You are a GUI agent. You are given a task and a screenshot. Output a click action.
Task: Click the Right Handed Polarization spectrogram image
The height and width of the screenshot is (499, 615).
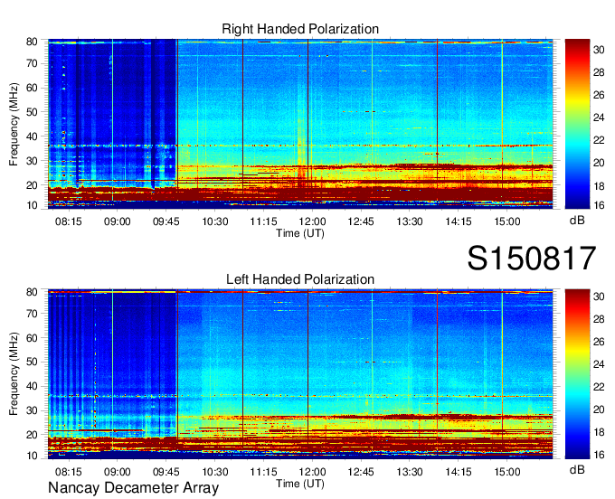tap(300, 124)
